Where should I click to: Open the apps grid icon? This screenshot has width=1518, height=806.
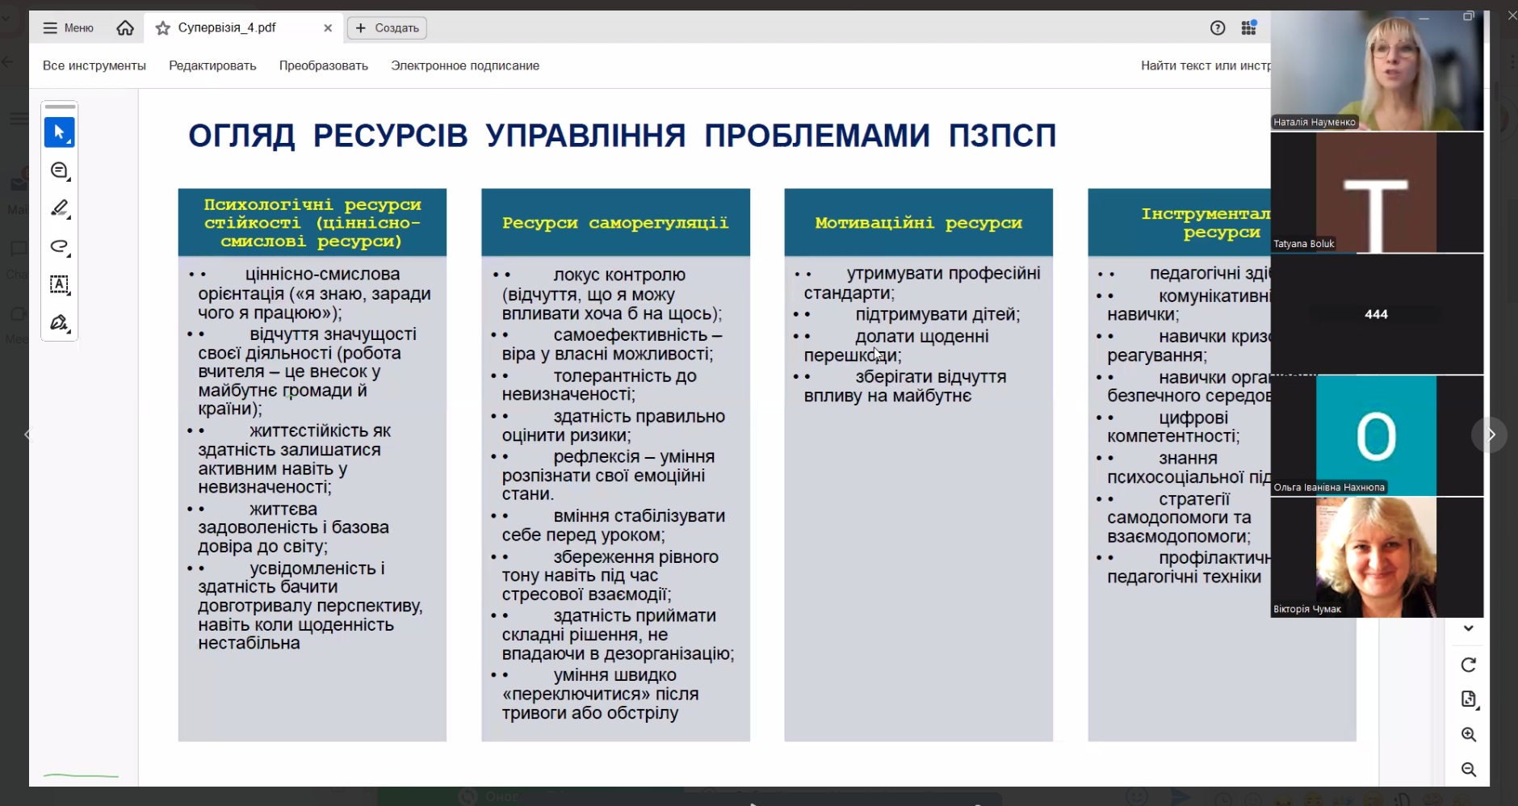[1248, 28]
